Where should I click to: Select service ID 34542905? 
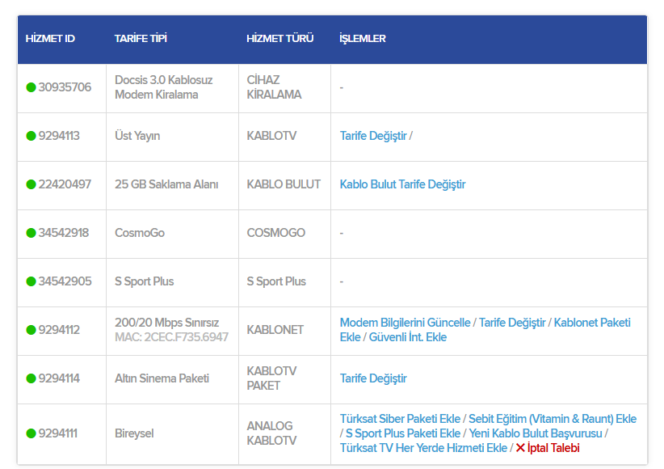click(x=65, y=281)
